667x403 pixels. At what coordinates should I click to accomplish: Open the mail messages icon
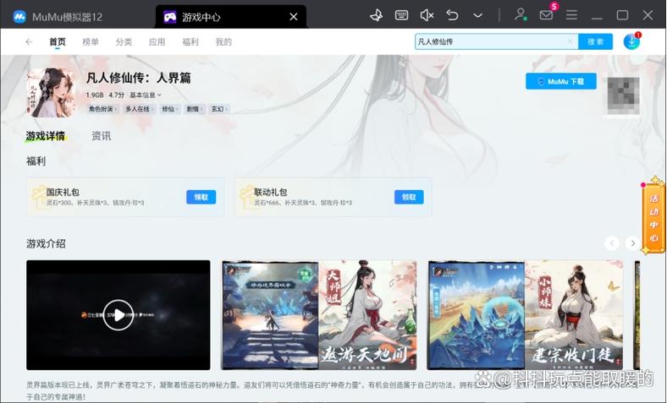pyautogui.click(x=546, y=15)
